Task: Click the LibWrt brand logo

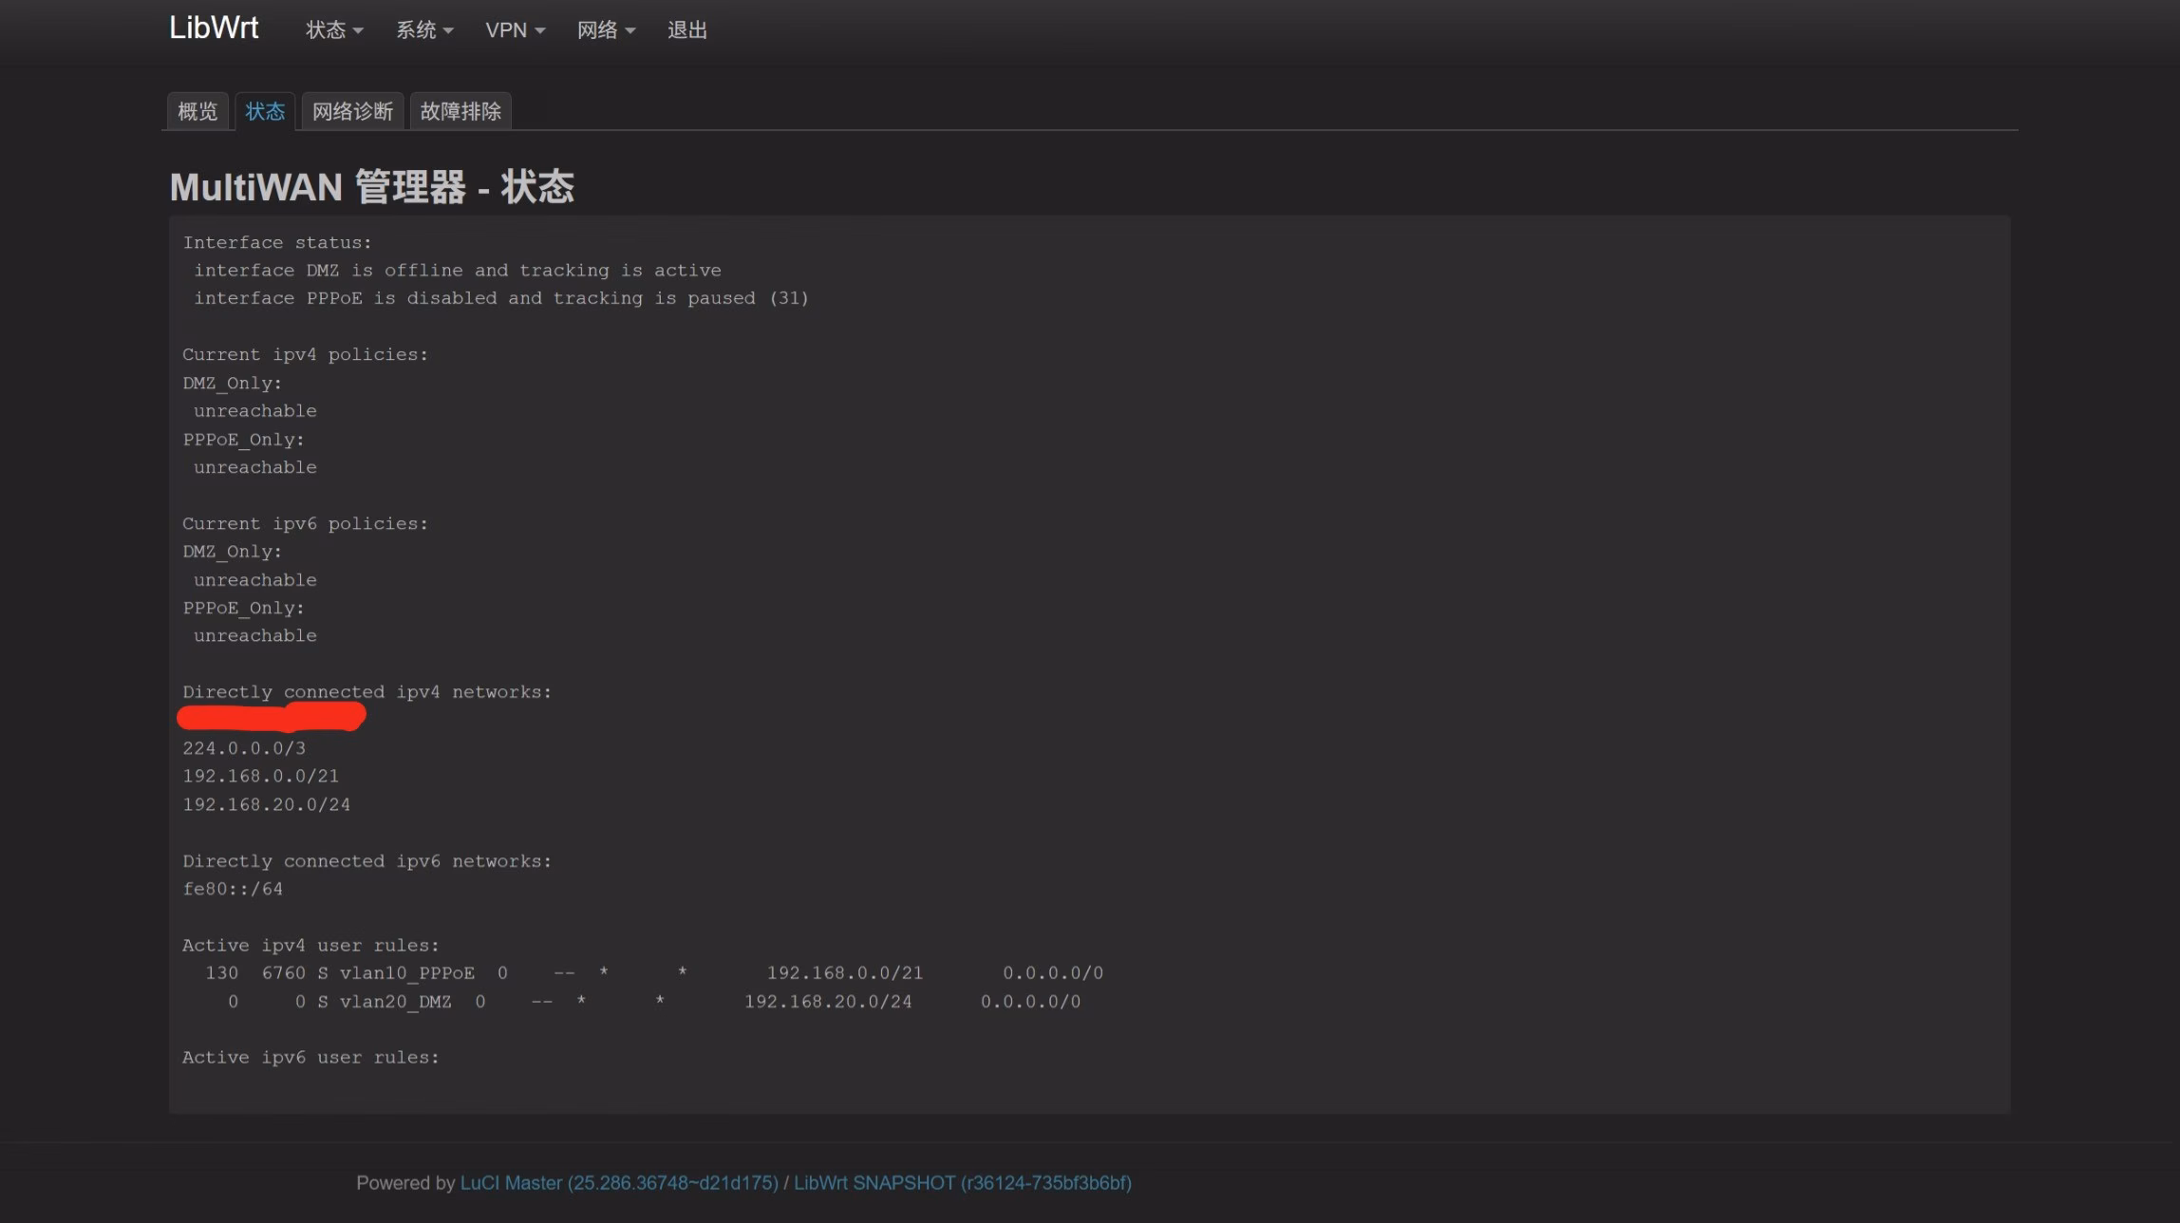Action: pos(214,28)
